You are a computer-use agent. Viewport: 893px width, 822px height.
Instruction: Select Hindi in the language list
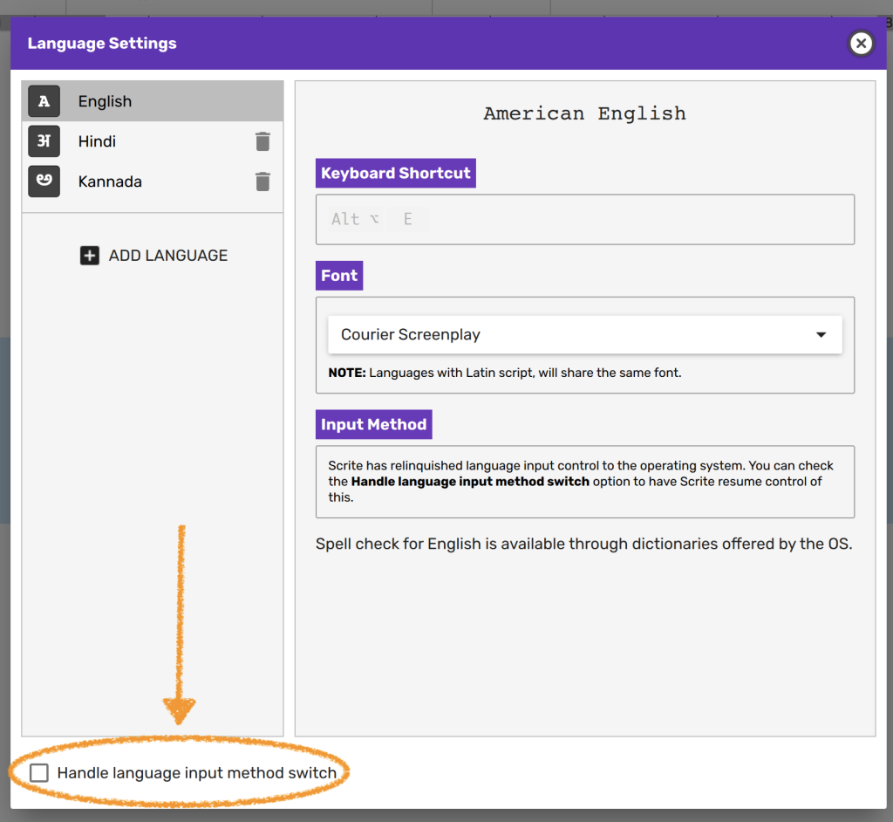[x=97, y=141]
